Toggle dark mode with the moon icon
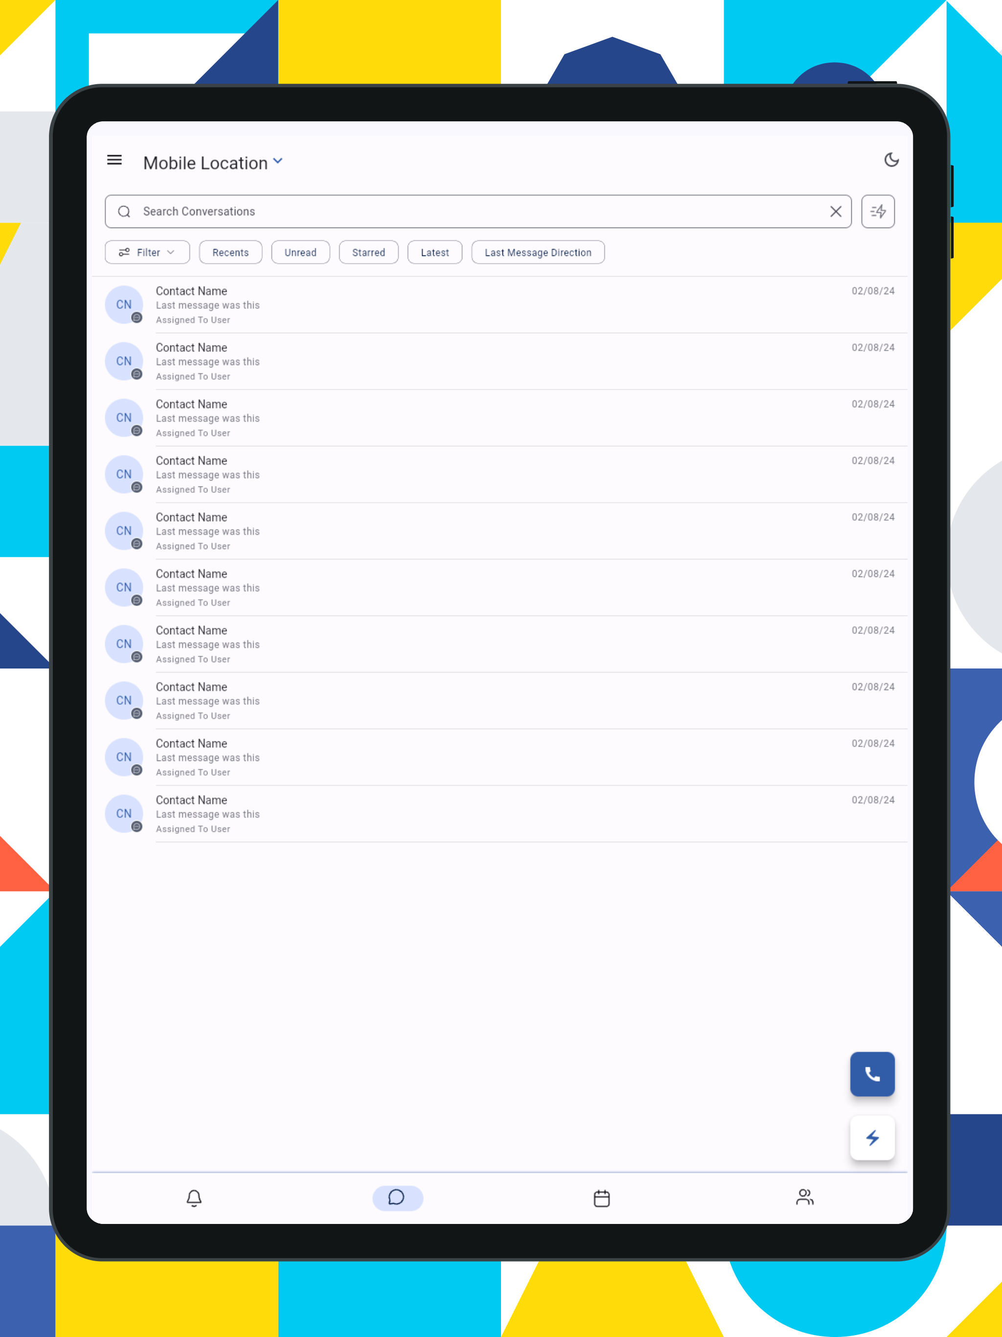The width and height of the screenshot is (1002, 1337). pos(891,160)
